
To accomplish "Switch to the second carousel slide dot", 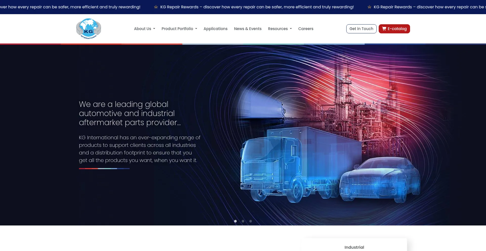I will click(243, 221).
